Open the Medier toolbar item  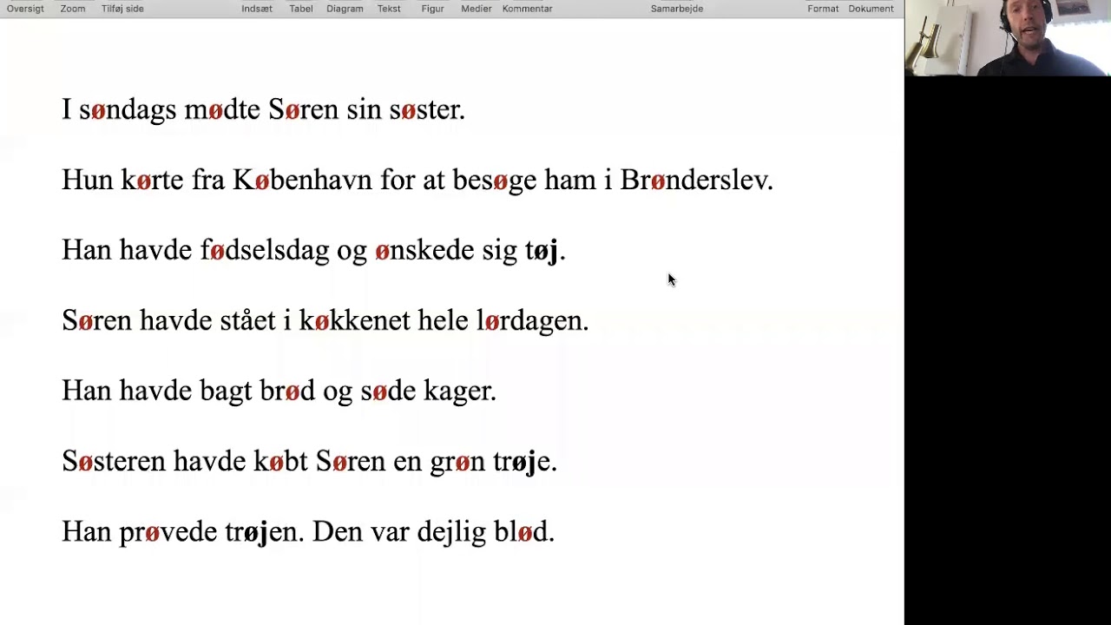[477, 9]
